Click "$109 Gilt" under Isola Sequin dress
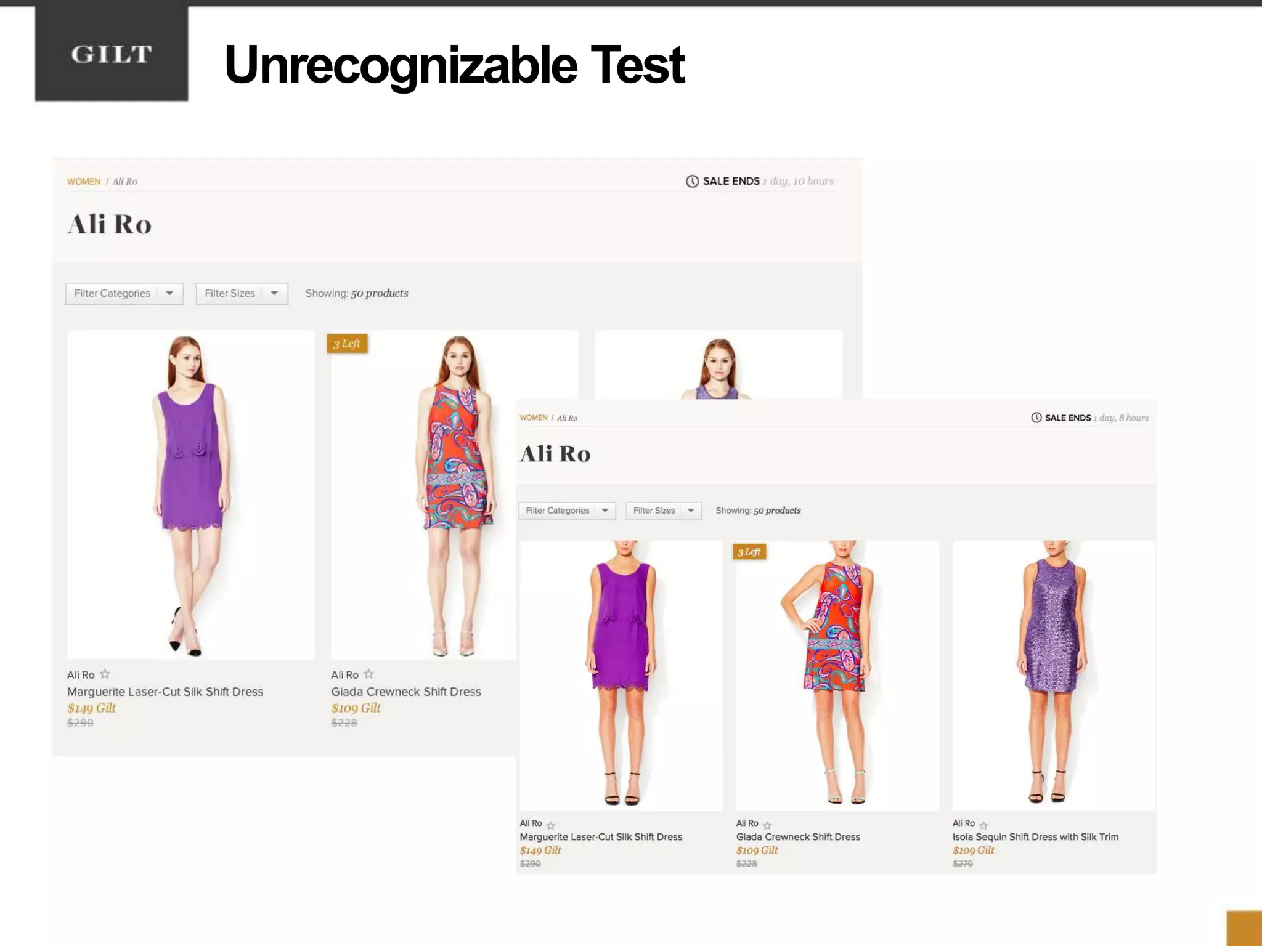The height and width of the screenshot is (946, 1262). point(973,851)
